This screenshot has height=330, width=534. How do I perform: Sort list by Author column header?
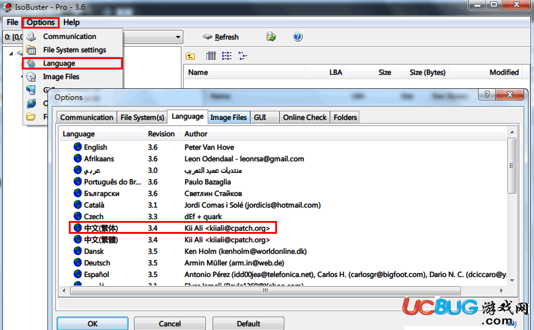tap(343, 134)
